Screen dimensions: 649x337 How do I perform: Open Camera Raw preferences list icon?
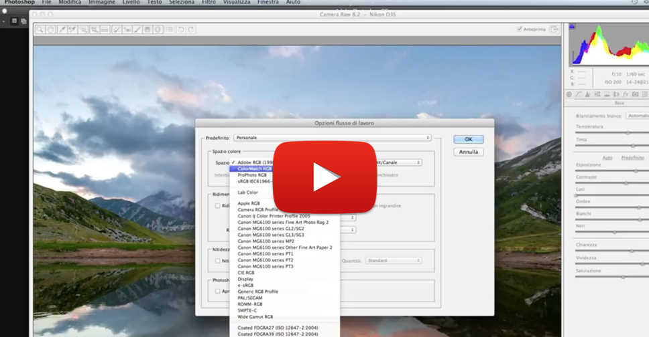[x=169, y=29]
